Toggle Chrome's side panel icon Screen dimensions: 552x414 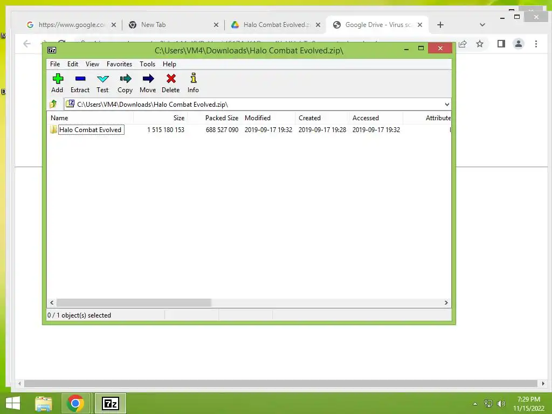pyautogui.click(x=501, y=44)
